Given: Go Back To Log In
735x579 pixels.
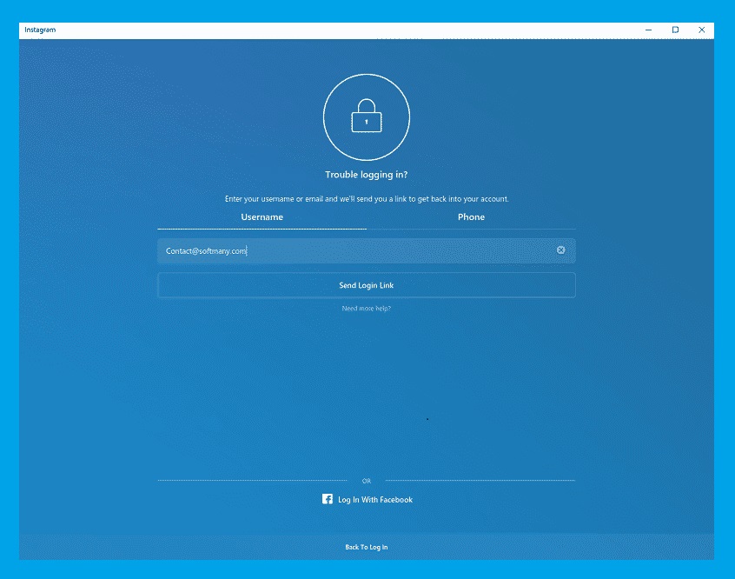Looking at the screenshot, I should point(367,547).
